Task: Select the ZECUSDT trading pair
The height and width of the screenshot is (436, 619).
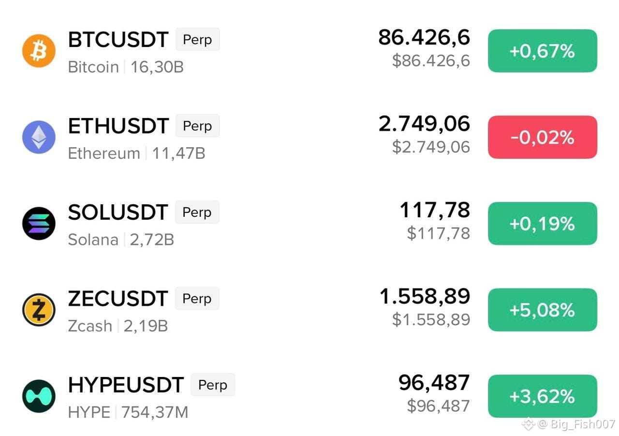Action: click(118, 299)
